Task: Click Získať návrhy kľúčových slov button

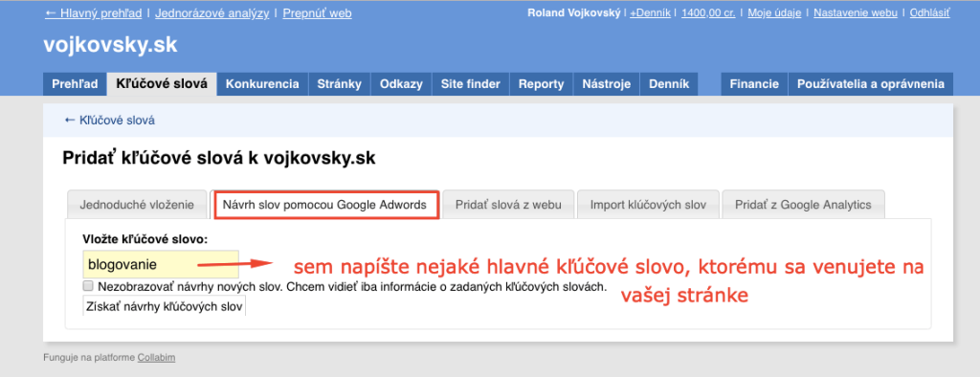Action: click(x=165, y=306)
